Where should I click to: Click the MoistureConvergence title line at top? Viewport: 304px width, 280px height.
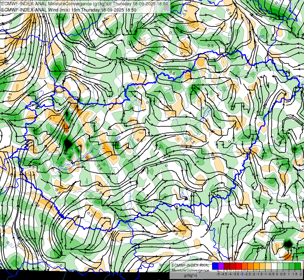(85, 4)
